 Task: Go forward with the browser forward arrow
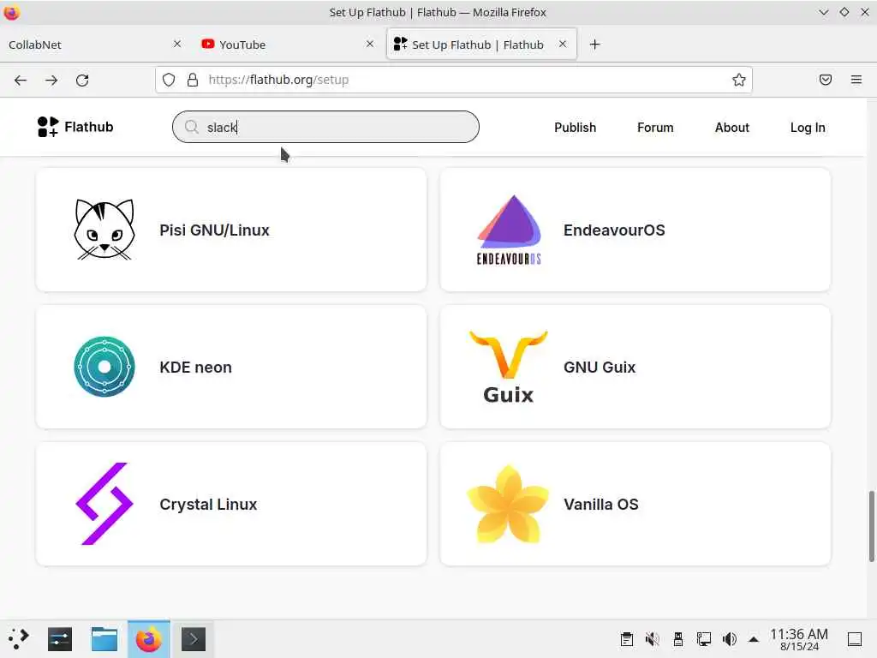pos(51,80)
